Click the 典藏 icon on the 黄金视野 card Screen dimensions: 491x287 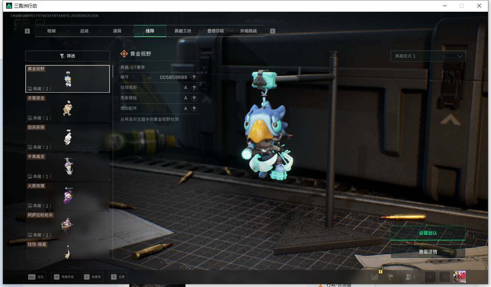point(30,89)
